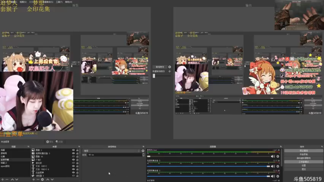Select the 视频采集设备 3 source row
The image size is (324, 182).
(55, 153)
